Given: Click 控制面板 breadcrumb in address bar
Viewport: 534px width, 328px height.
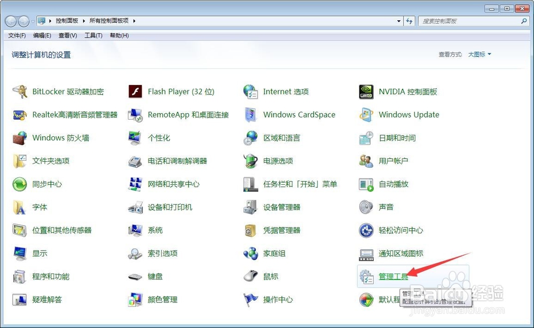Looking at the screenshot, I should (67, 21).
